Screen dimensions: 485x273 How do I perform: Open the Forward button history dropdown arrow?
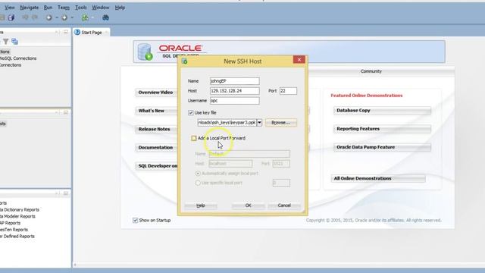click(x=72, y=17)
